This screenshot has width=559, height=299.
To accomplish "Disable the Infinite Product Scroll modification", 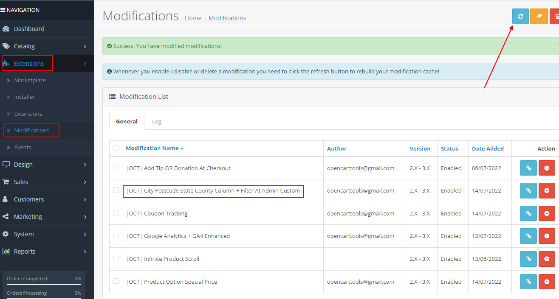I will point(547,259).
